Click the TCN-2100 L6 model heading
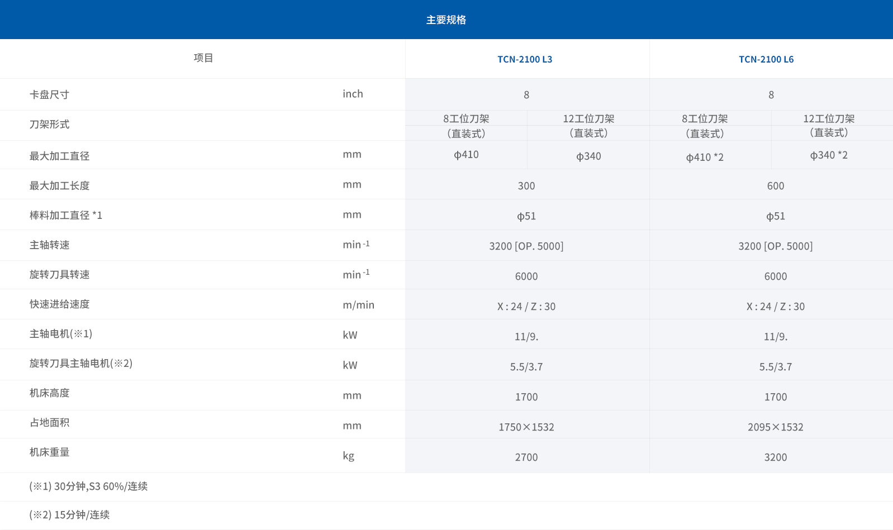 pos(766,59)
